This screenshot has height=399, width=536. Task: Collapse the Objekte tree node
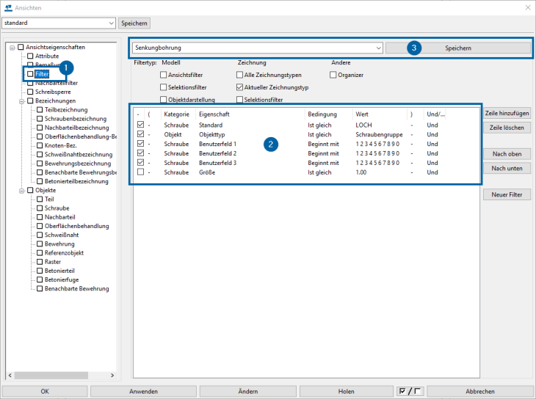coord(22,191)
